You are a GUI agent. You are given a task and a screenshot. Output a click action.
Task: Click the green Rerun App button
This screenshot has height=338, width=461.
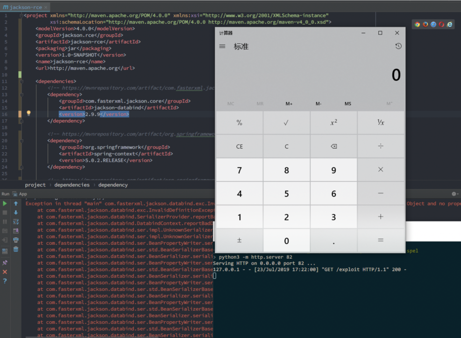(x=5, y=203)
